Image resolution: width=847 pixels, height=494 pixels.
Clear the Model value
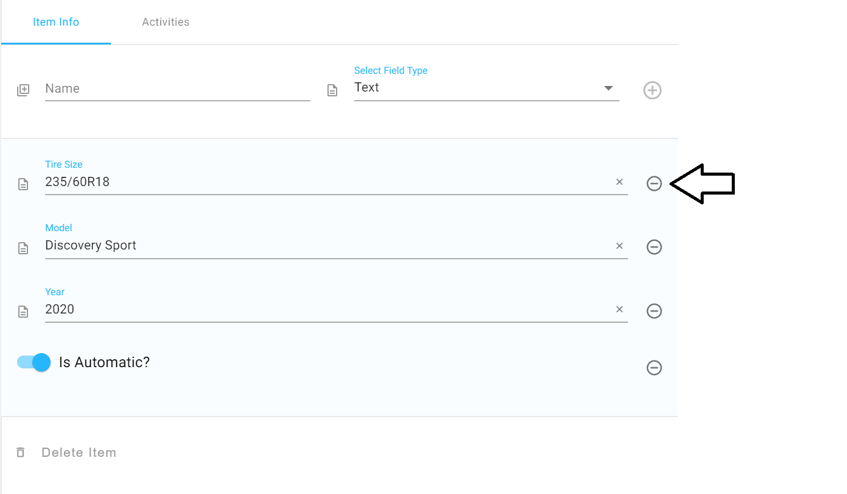click(620, 246)
